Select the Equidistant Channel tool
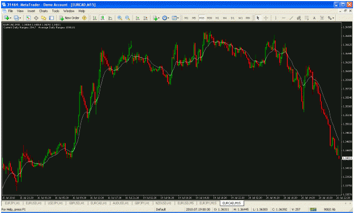 (x=299, y=18)
